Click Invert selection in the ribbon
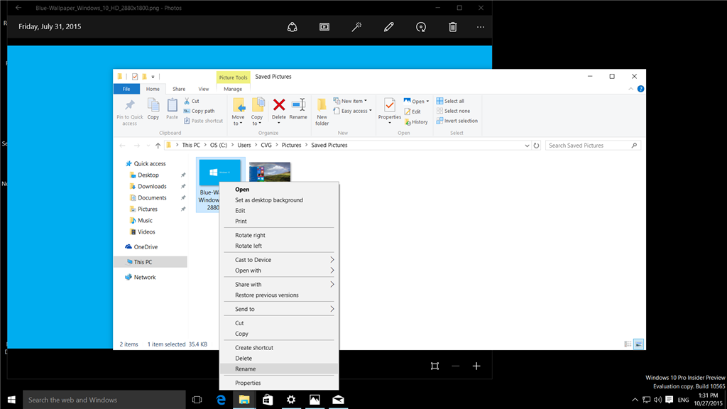The height and width of the screenshot is (409, 727). [x=460, y=121]
